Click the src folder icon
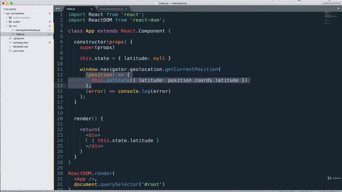 point(11,26)
